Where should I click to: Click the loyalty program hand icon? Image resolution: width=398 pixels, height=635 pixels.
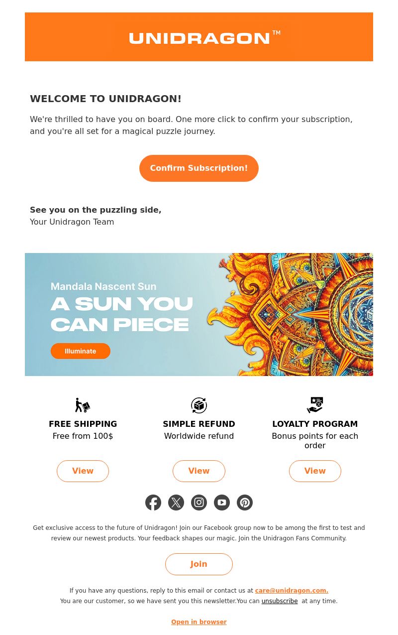click(x=315, y=405)
